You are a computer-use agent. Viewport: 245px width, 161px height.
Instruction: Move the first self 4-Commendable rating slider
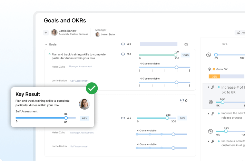(x=176, y=82)
